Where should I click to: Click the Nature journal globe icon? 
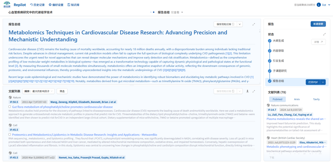[10, 97]
